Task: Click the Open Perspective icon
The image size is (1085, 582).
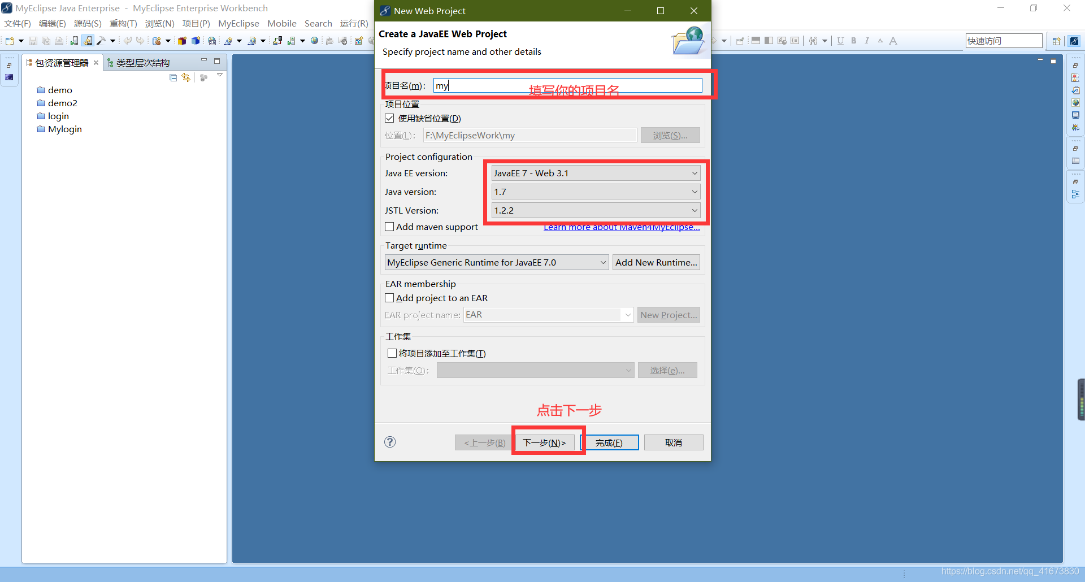Action: pyautogui.click(x=1056, y=41)
